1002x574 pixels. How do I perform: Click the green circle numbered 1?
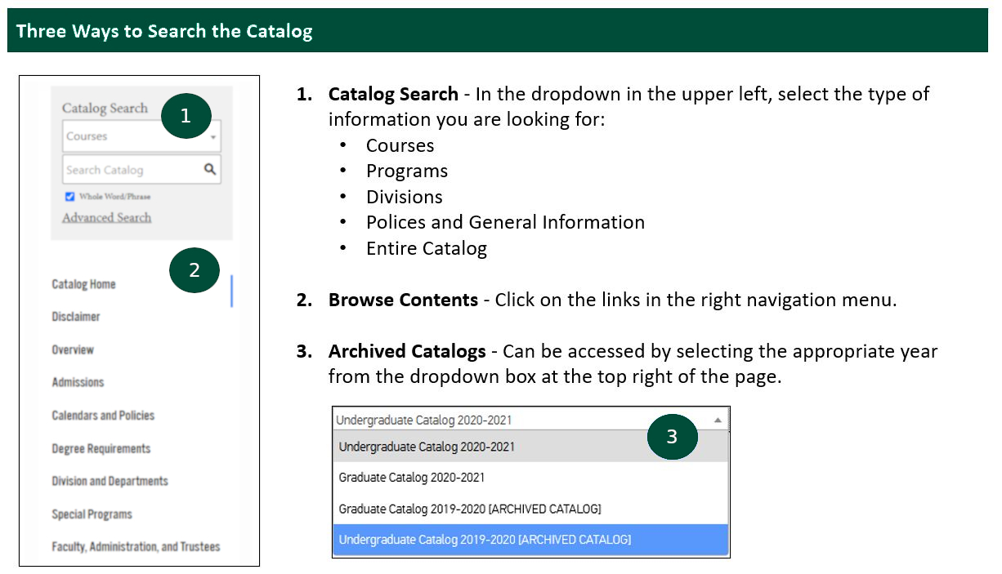pyautogui.click(x=186, y=116)
